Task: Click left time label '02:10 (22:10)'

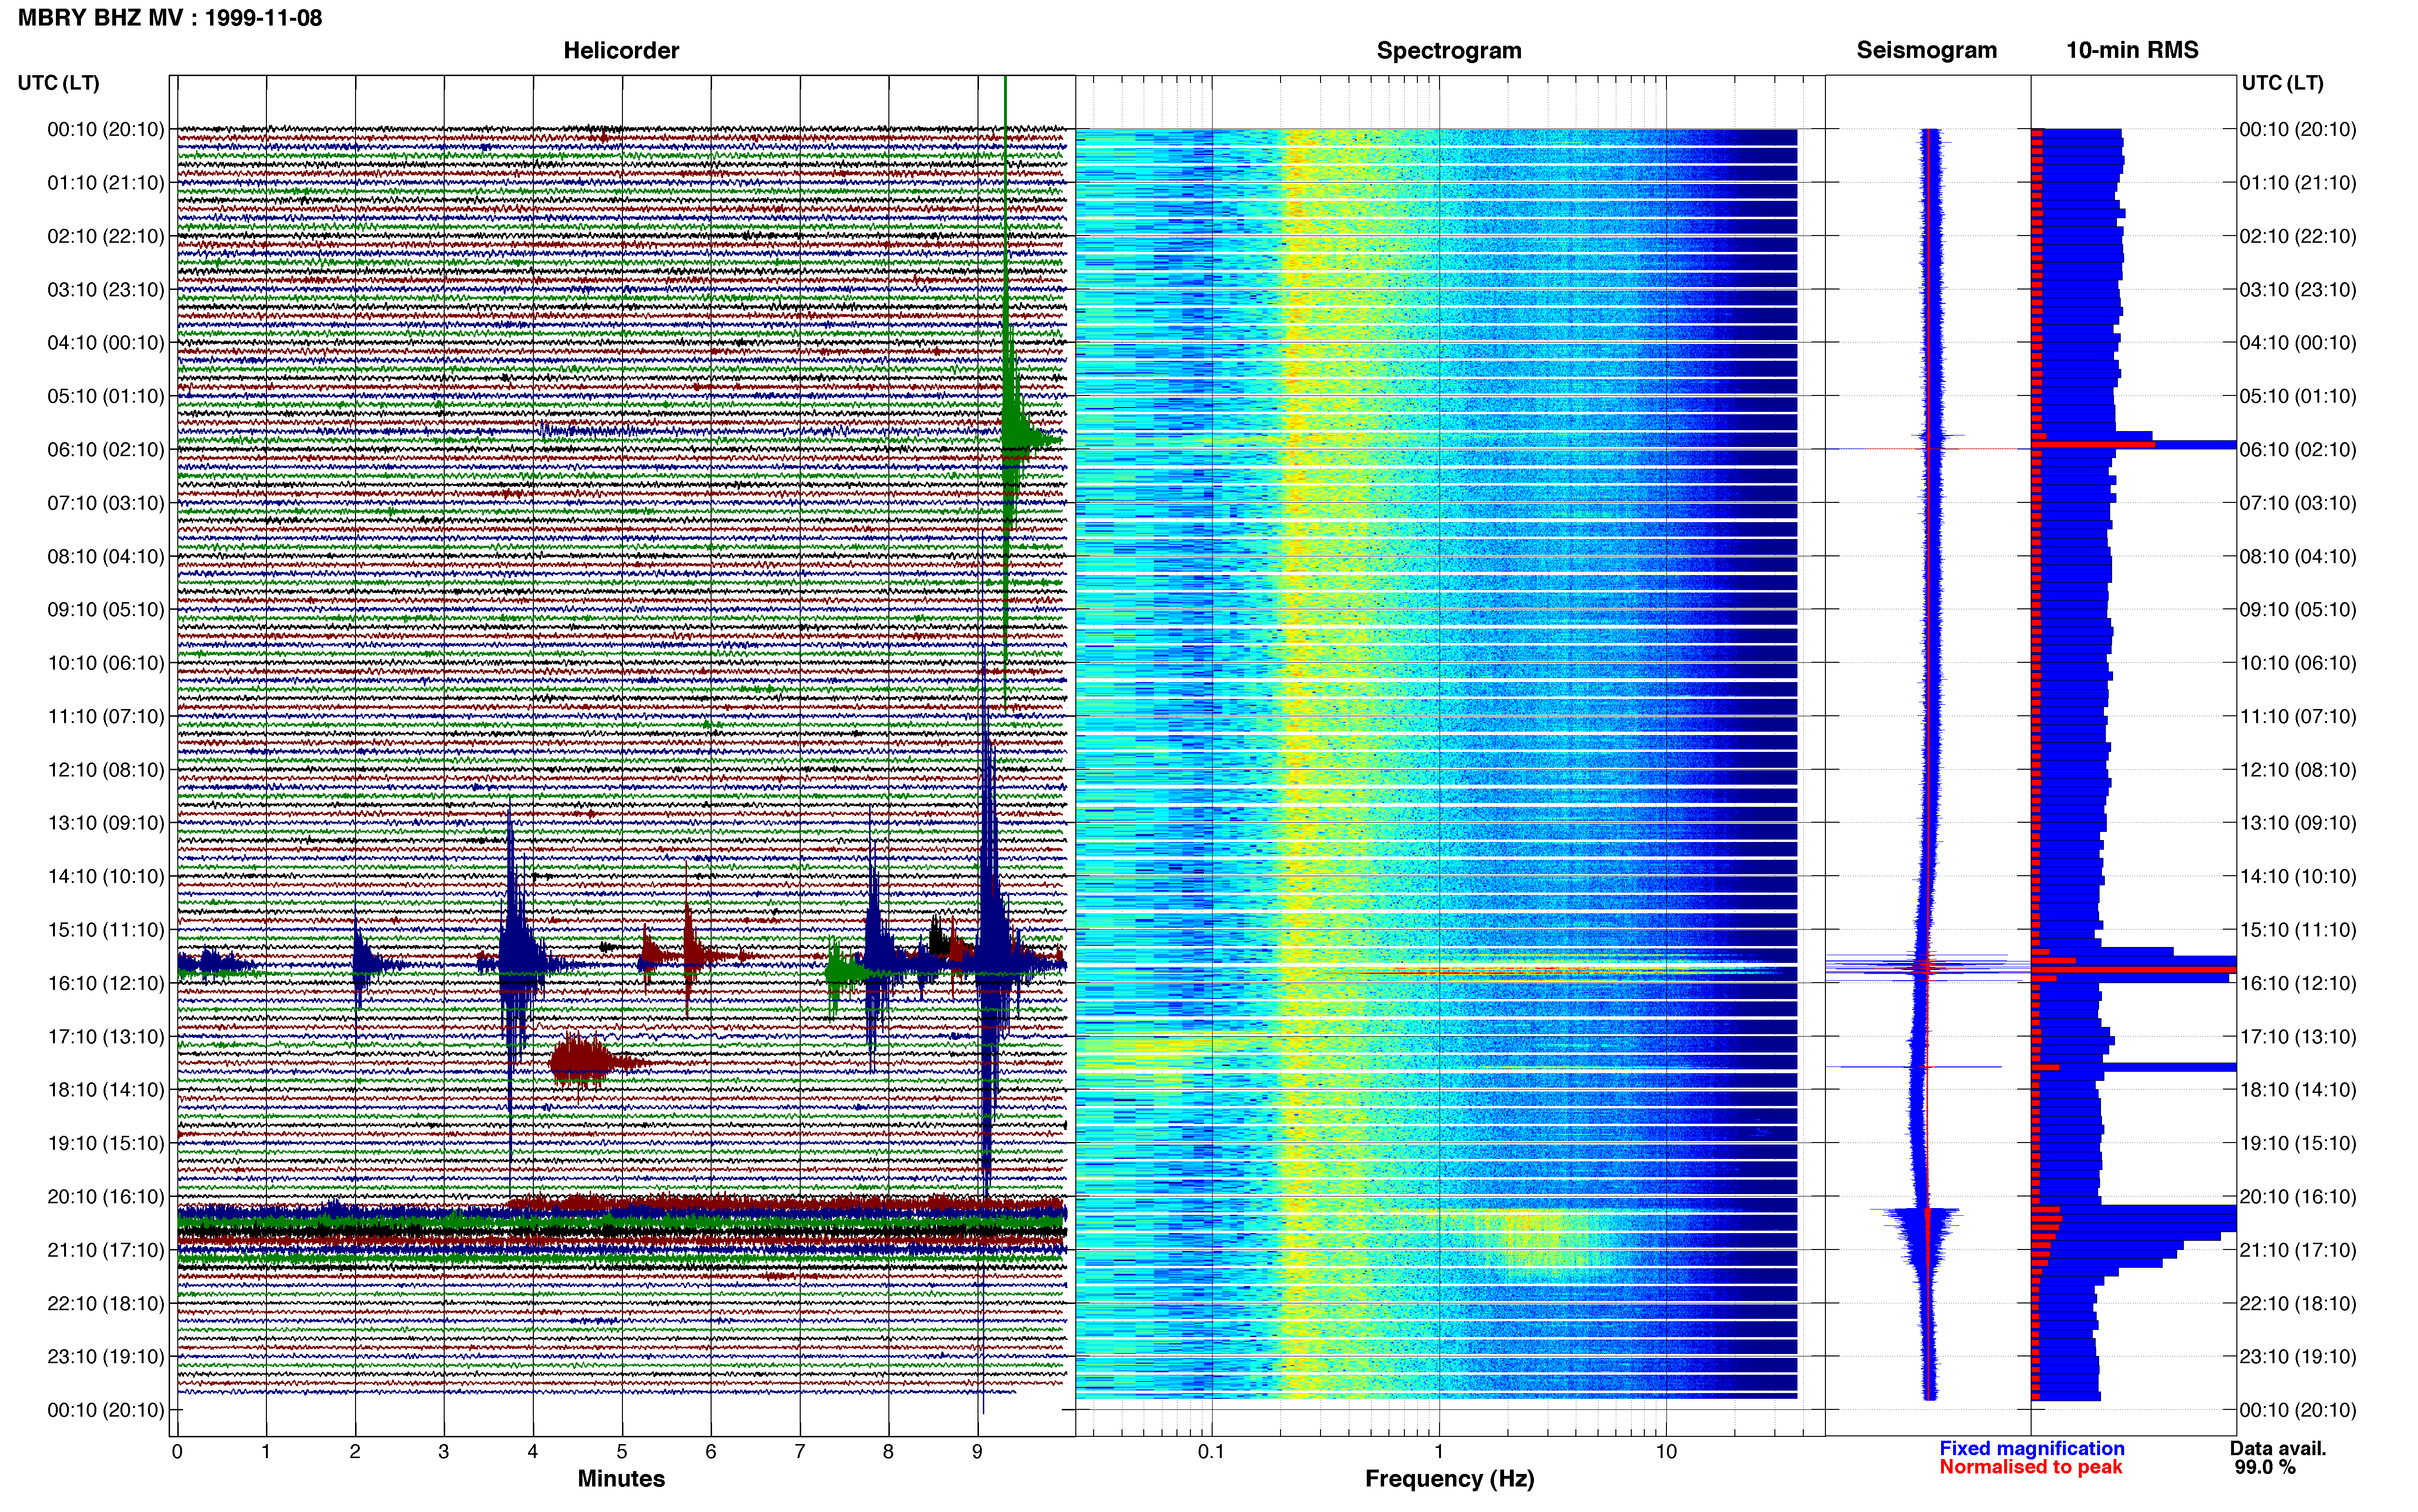Action: 106,236
